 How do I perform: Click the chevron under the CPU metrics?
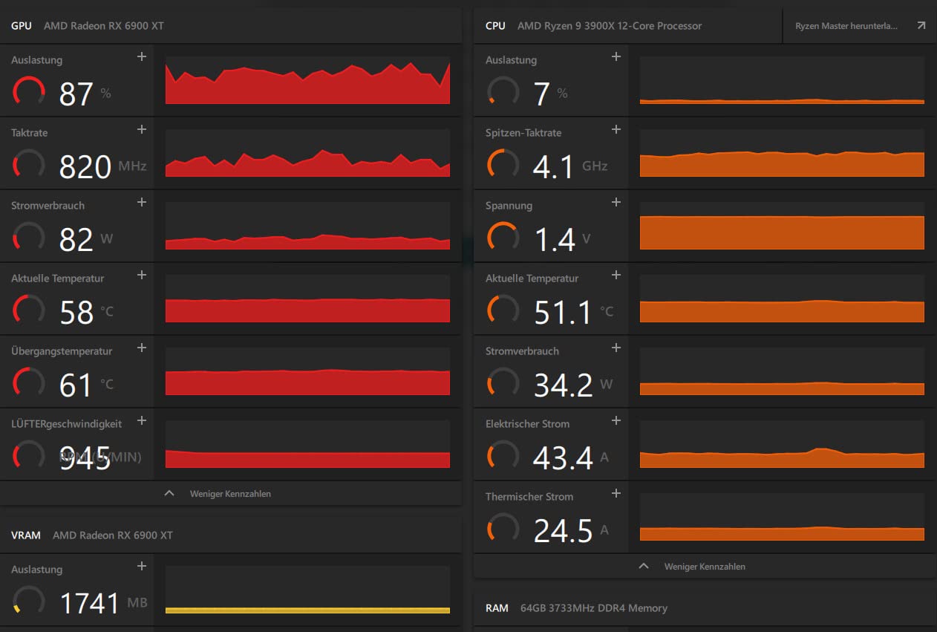click(x=644, y=566)
